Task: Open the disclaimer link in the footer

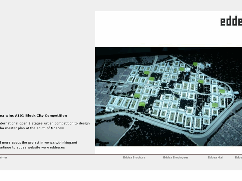Action: [3, 157]
